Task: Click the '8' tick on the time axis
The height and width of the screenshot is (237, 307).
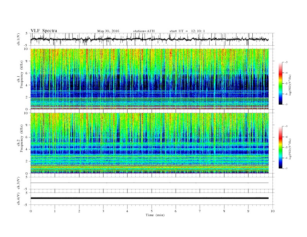Action: pyautogui.click(x=224, y=211)
